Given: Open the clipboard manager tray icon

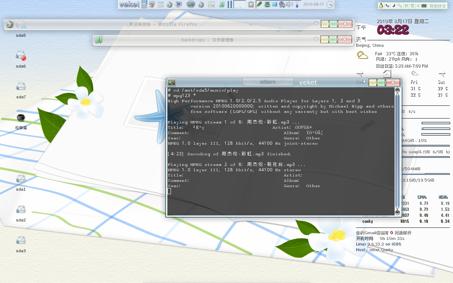Looking at the screenshot, I should click(x=251, y=4).
